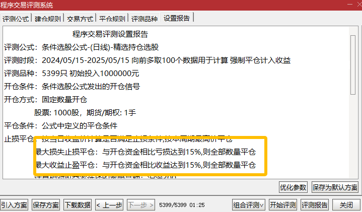Start evaluation with 开始评测
The image size is (362, 212).
coord(283,205)
